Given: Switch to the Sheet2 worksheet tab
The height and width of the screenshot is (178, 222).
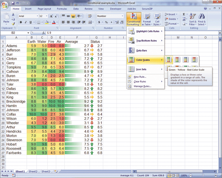Looking at the screenshot, I should (33, 171).
